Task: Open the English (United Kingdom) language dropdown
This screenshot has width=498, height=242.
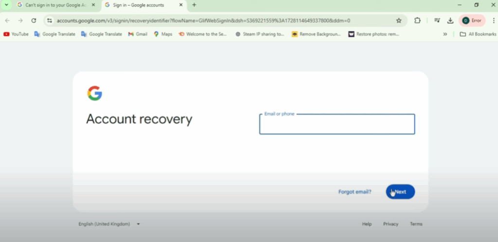Action: pyautogui.click(x=109, y=224)
